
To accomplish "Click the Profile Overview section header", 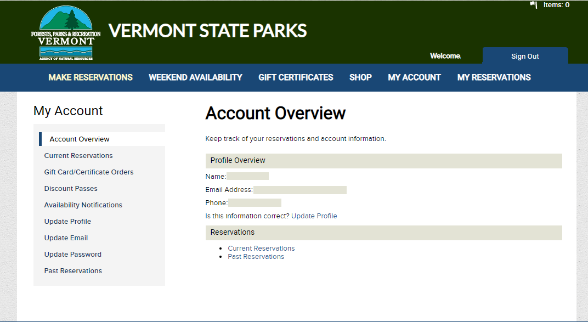I will 383,161.
